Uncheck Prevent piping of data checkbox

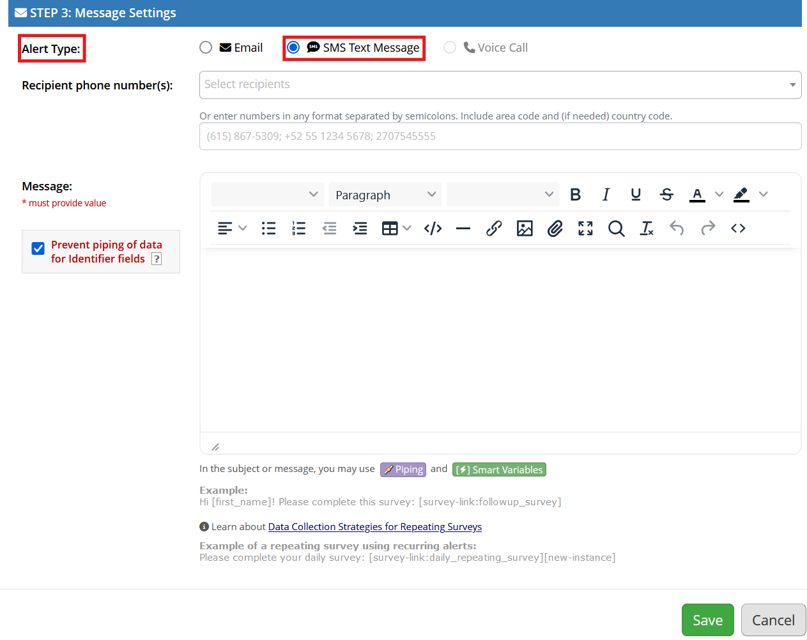tap(38, 248)
